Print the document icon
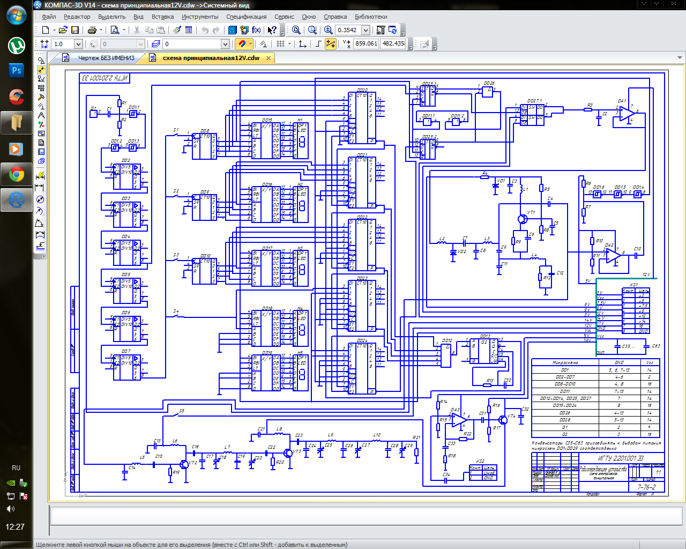Viewport: 686px width, 549px height. tap(92, 30)
